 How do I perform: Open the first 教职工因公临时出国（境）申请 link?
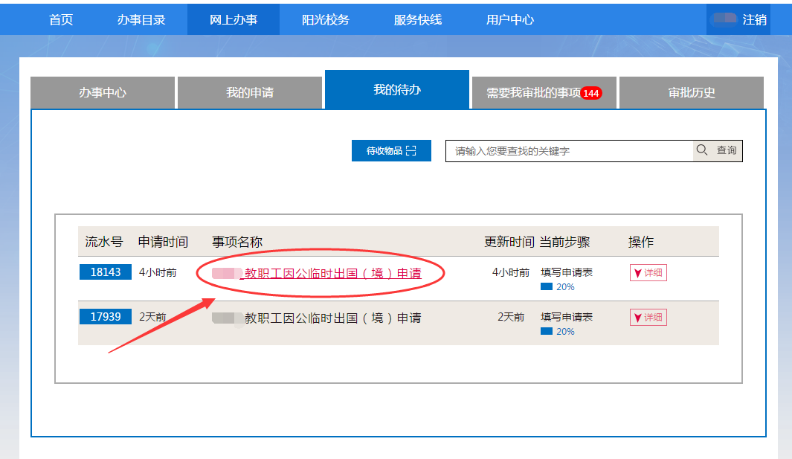pyautogui.click(x=332, y=274)
